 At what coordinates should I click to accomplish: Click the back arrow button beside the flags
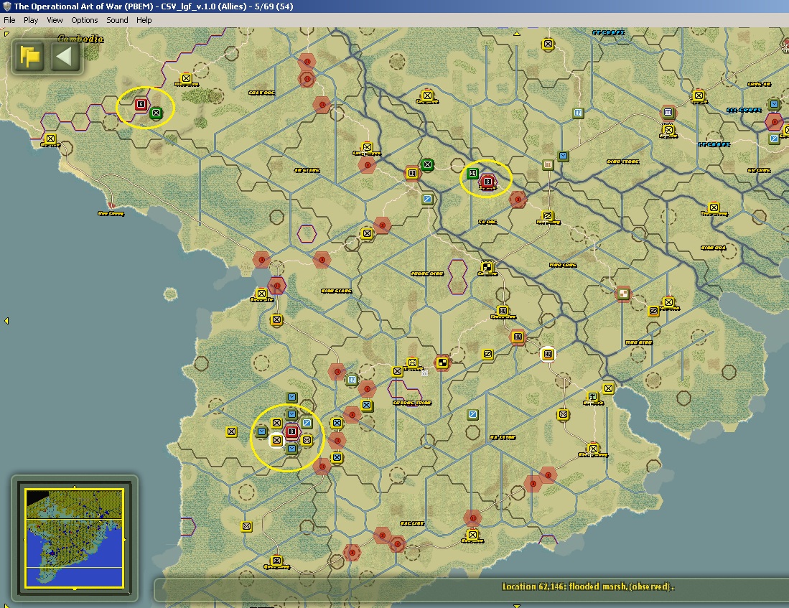tap(63, 56)
